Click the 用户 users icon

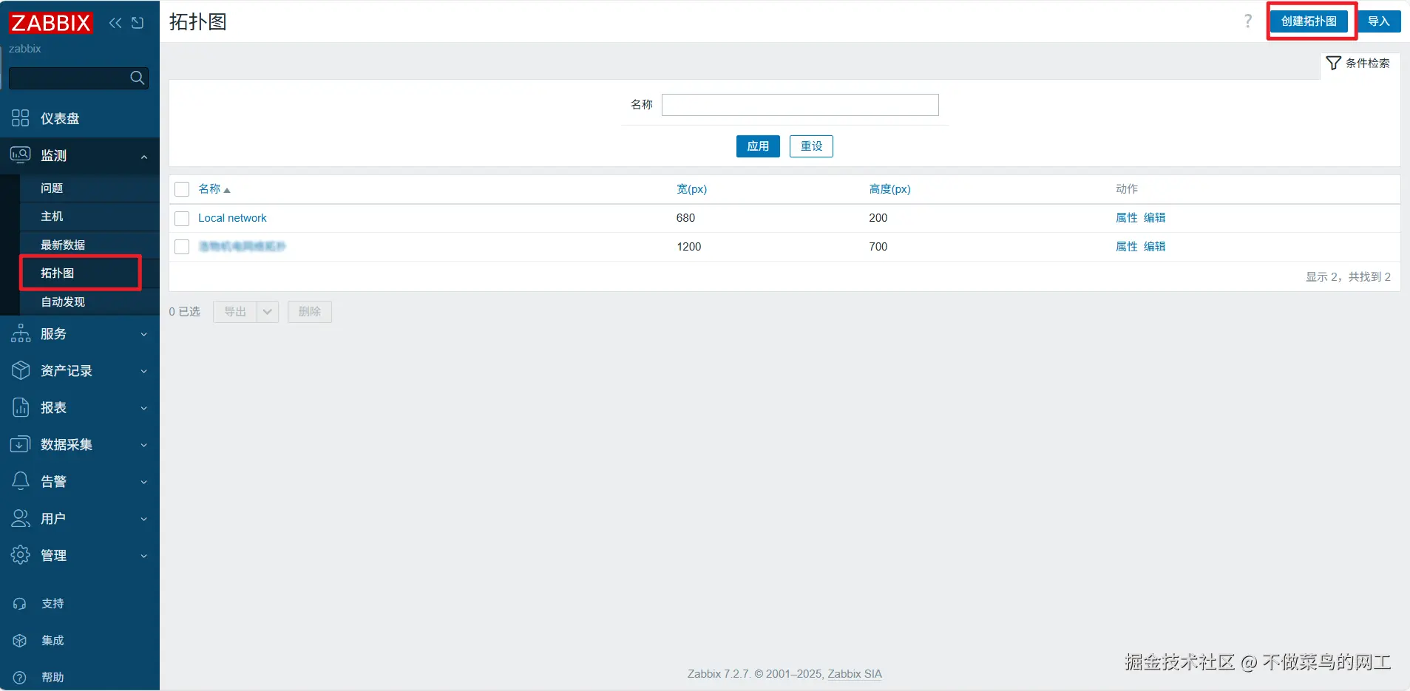tap(21, 518)
